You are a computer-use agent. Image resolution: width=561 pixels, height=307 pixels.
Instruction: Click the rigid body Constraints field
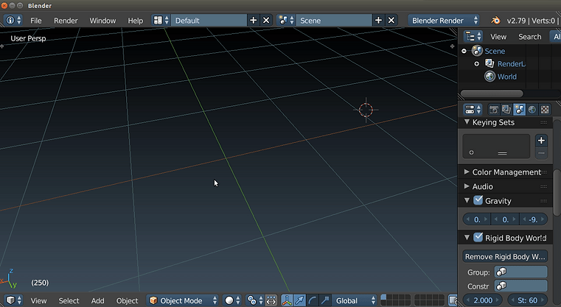click(x=521, y=286)
